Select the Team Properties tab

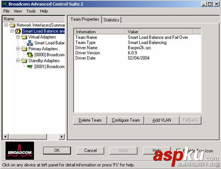pyautogui.click(x=85, y=19)
